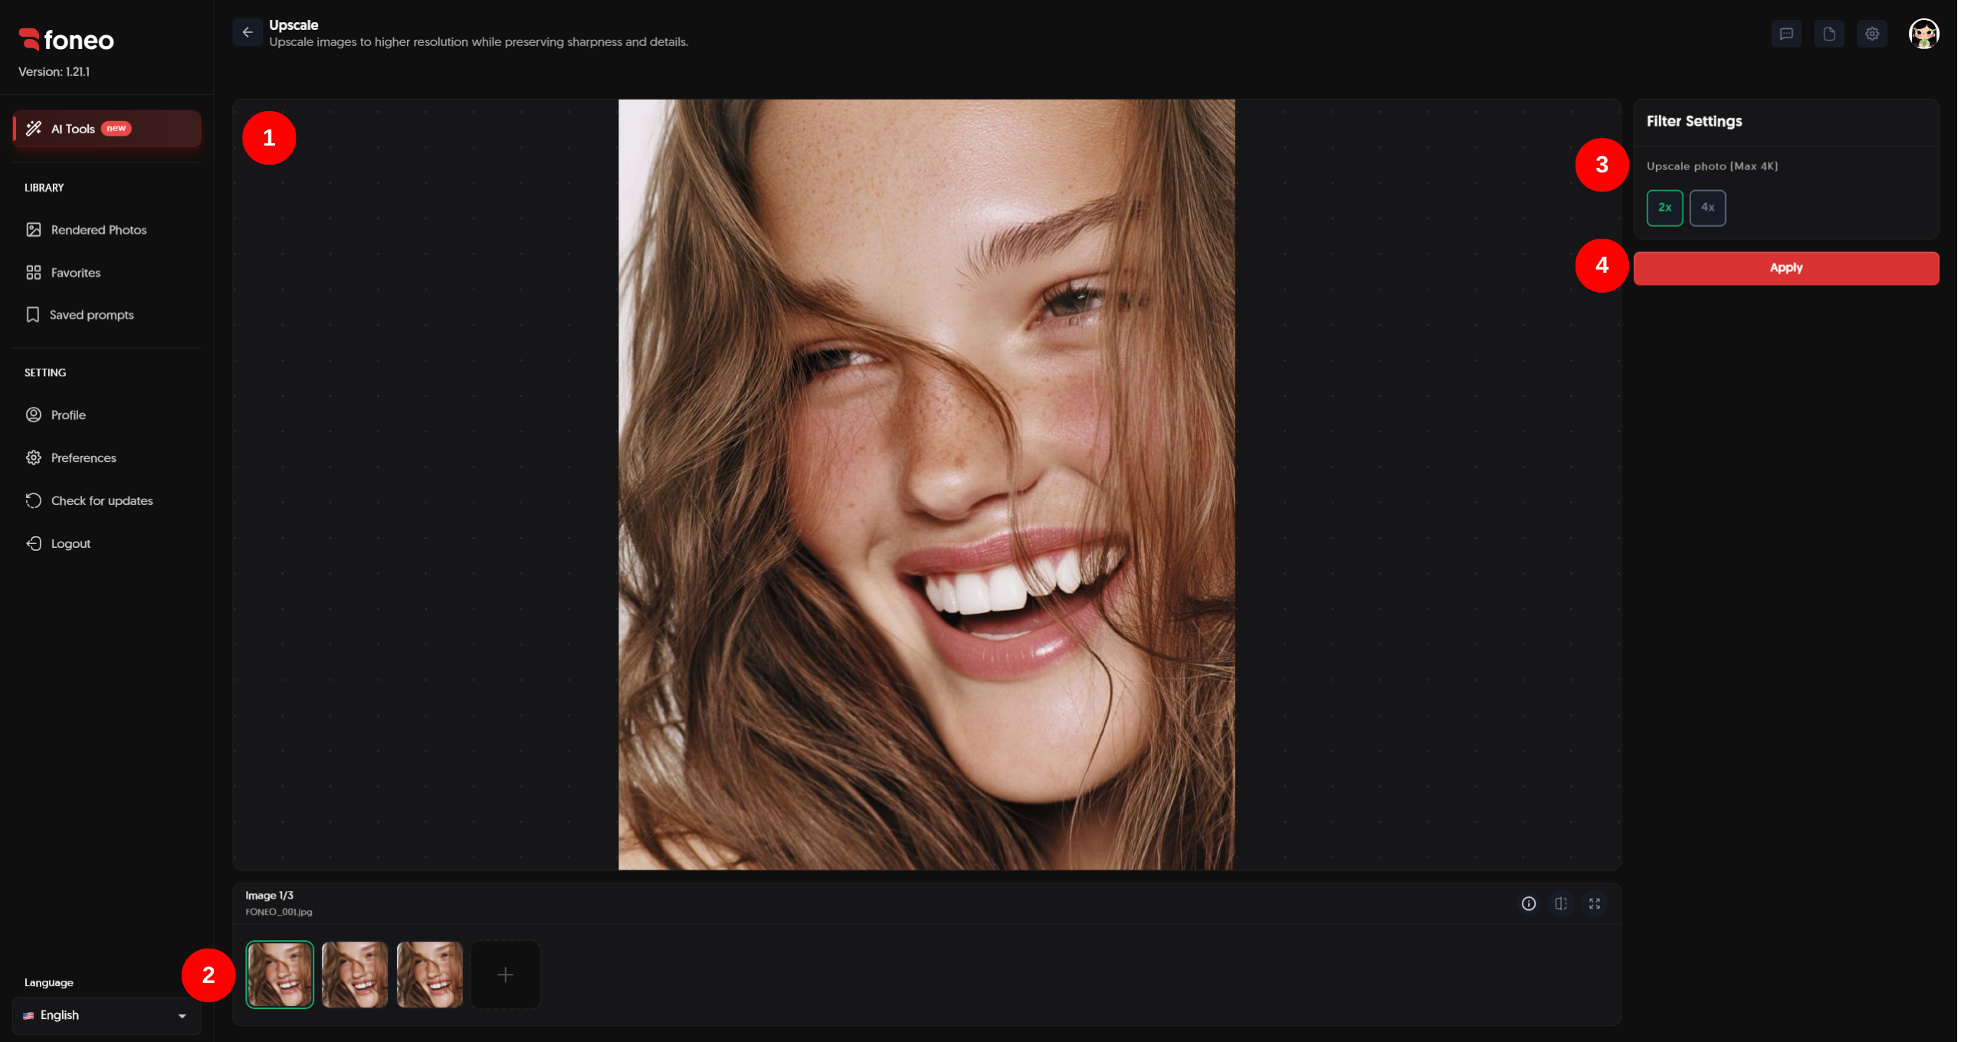Go back with the arrow beside Upscale

coord(248,32)
